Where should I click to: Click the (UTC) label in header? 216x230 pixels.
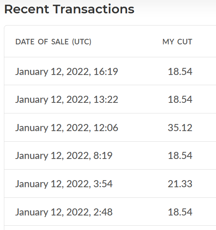point(82,42)
